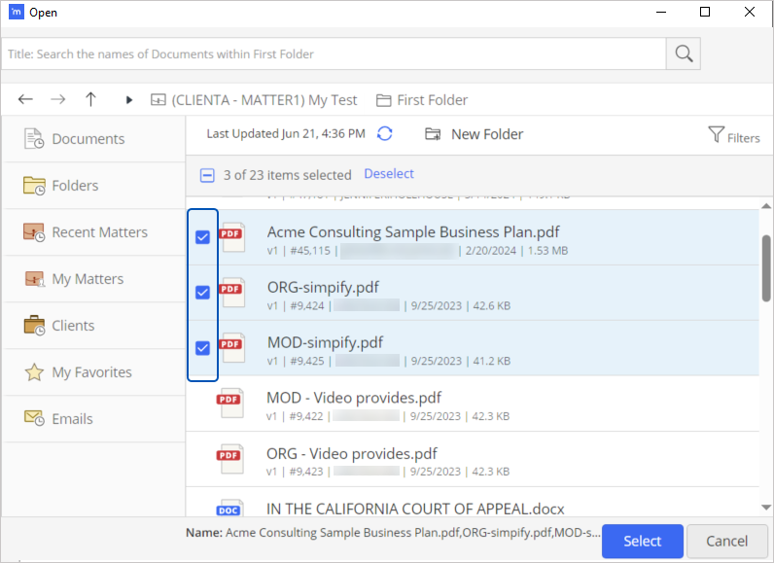Open the My Favorites sidebar tab
Viewport: 774px width, 563px height.
click(x=93, y=372)
